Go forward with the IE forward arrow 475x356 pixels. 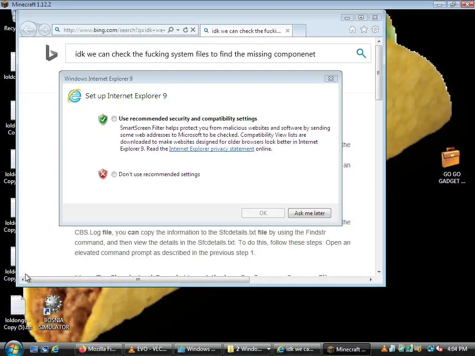[x=44, y=30]
